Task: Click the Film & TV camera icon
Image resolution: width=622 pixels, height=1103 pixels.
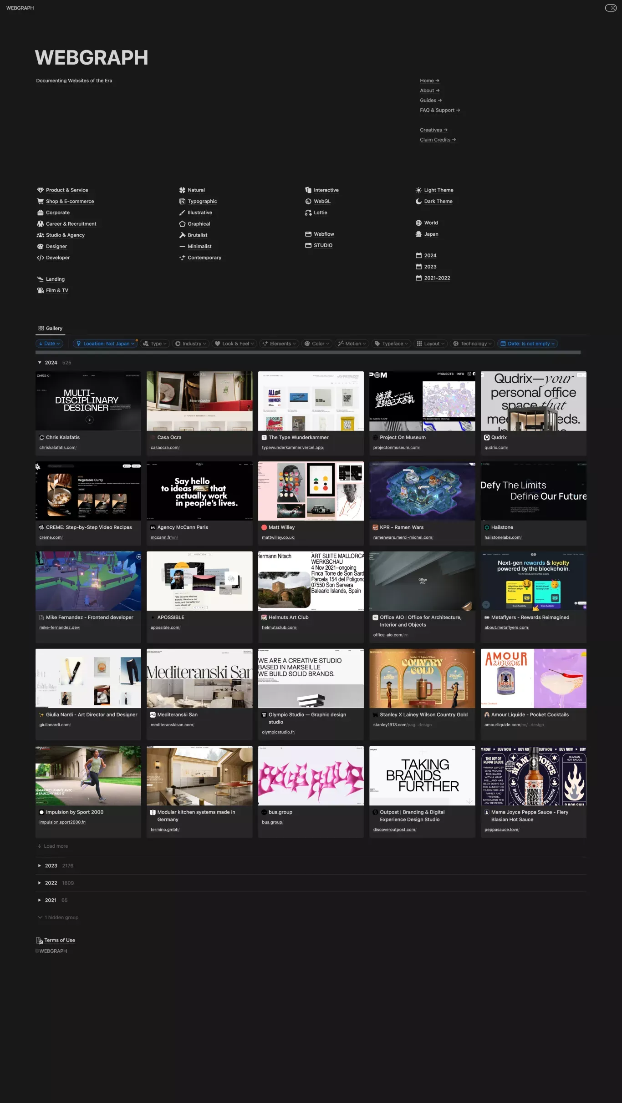Action: click(41, 290)
